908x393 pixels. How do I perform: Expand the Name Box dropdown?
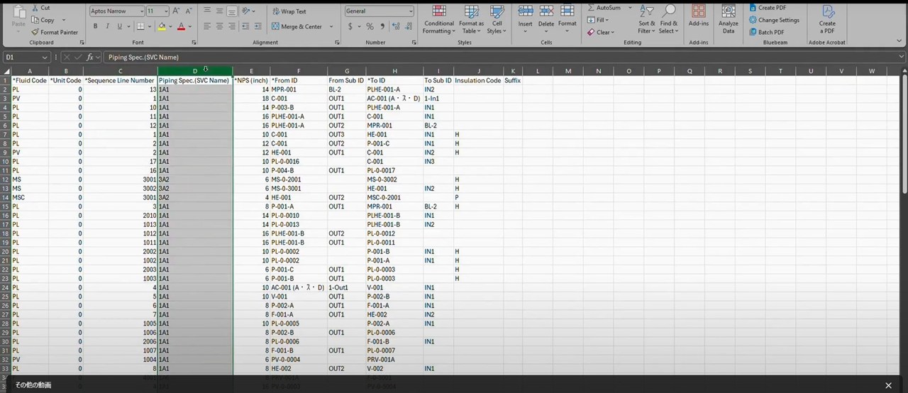click(x=45, y=57)
